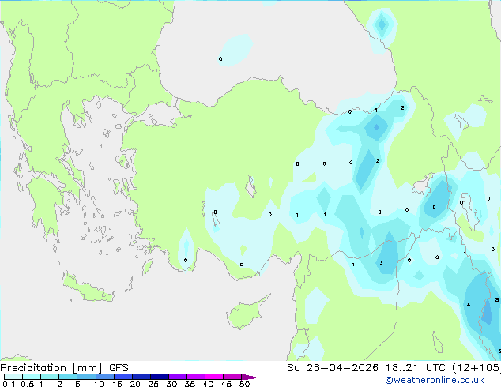Click the 10–15 mm blue legend swatch
This screenshot has height=387, width=501.
[x=104, y=377]
